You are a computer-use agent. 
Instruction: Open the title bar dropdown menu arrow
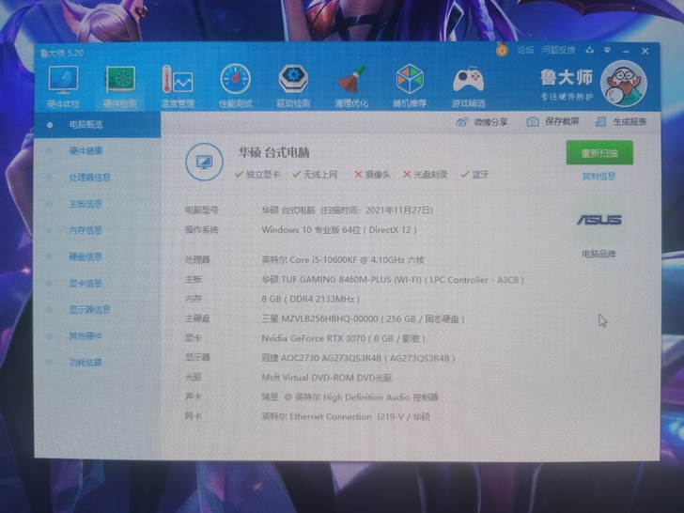[607, 51]
